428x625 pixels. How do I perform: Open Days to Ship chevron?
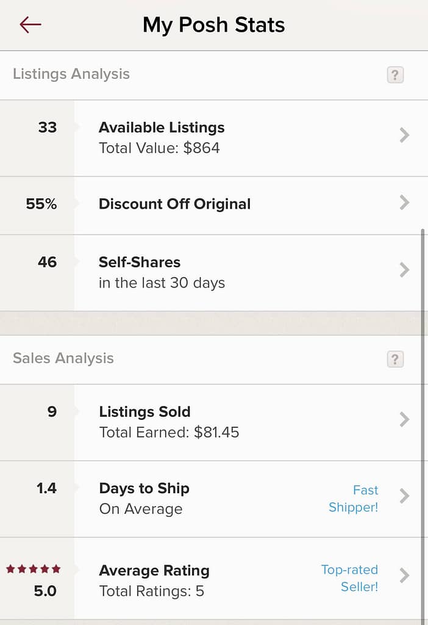(x=404, y=496)
